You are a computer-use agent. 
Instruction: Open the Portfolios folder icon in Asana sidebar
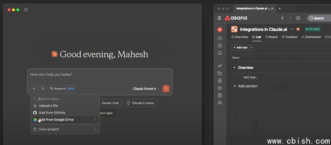pos(220,73)
